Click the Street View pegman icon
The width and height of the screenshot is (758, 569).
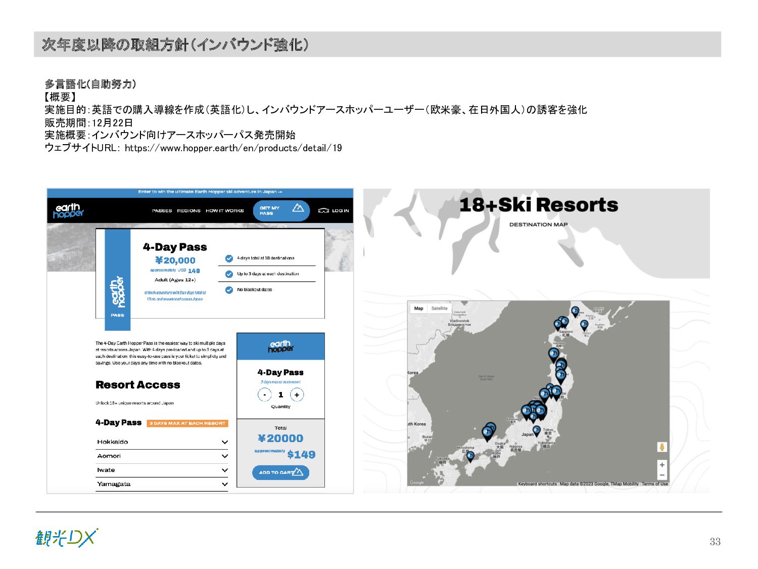(x=662, y=447)
